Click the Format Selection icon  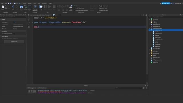[x=35, y=7]
